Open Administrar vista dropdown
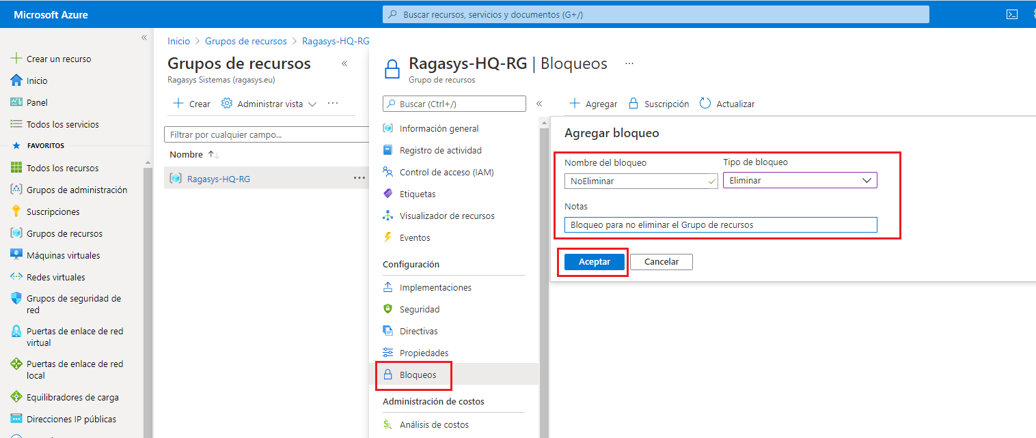Screen dimensions: 1036x438 [x=269, y=104]
